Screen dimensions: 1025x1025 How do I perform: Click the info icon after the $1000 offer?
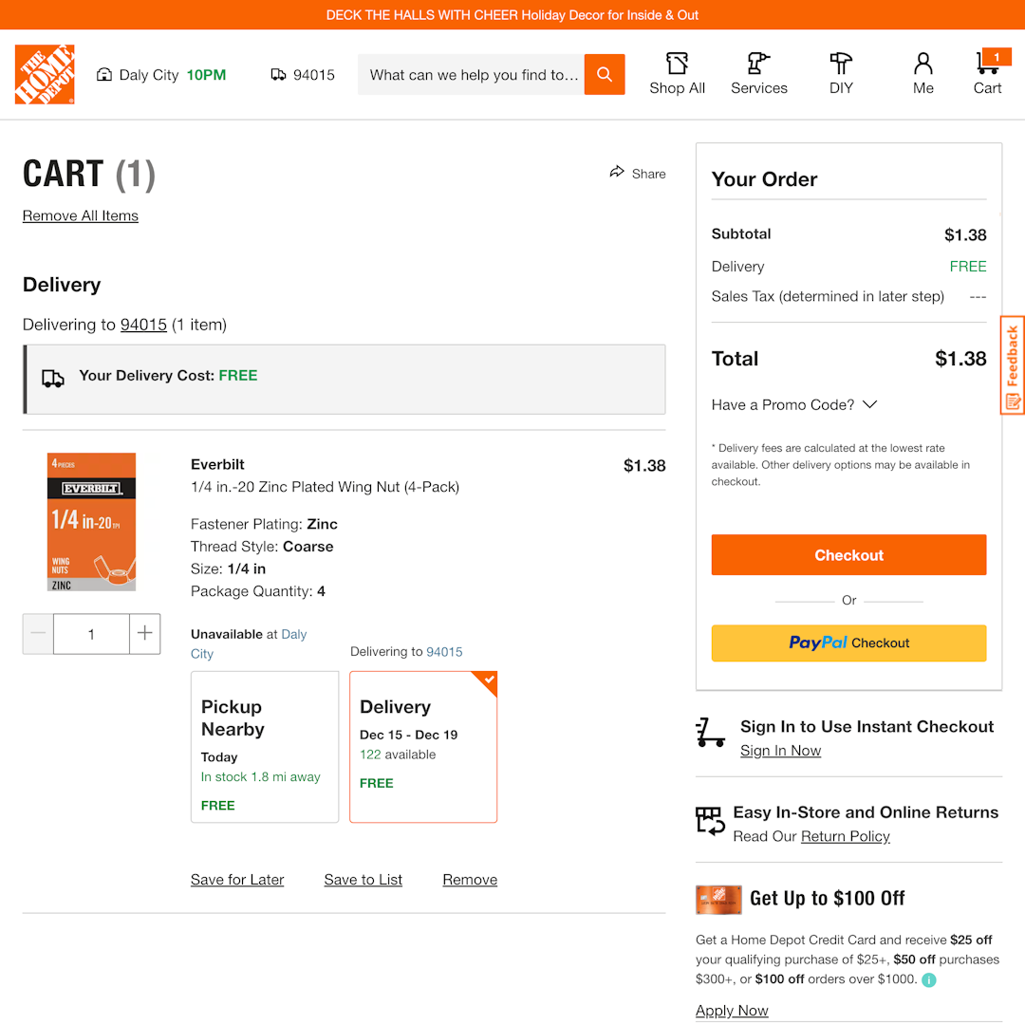point(928,979)
